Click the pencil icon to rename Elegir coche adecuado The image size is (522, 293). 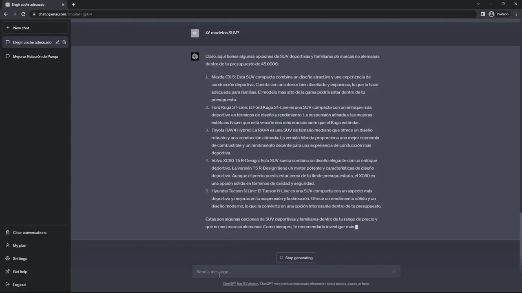[x=58, y=42]
